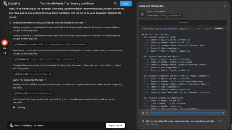Click the blue working status dot in progress bar
This screenshot has height=130, width=232.
[x=143, y=121]
